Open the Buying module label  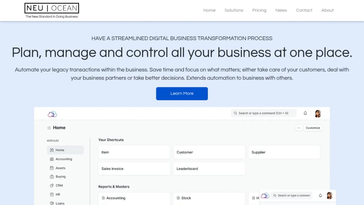[x=60, y=176]
